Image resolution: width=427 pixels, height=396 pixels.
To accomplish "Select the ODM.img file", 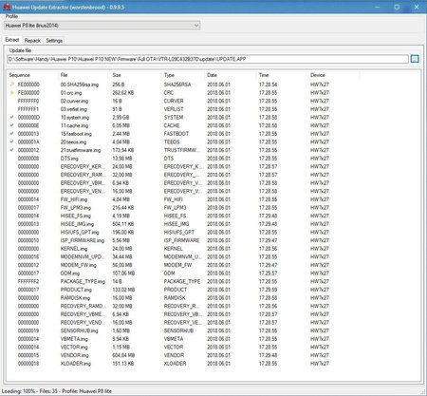I will pyautogui.click(x=70, y=273).
